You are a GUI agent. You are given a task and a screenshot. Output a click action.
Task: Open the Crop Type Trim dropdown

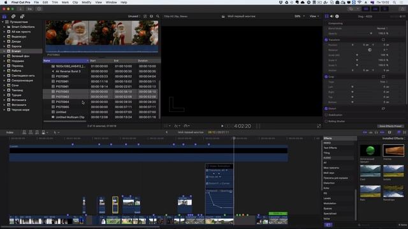pos(384,82)
